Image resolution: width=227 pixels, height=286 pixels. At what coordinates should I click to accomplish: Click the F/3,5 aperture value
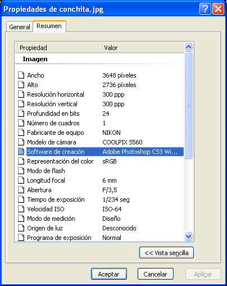point(110,190)
